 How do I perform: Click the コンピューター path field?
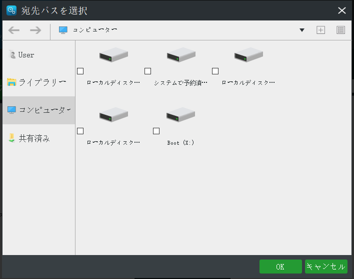tap(178, 30)
